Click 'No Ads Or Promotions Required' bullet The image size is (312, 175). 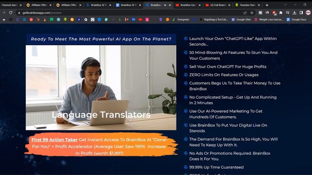[x=230, y=156]
